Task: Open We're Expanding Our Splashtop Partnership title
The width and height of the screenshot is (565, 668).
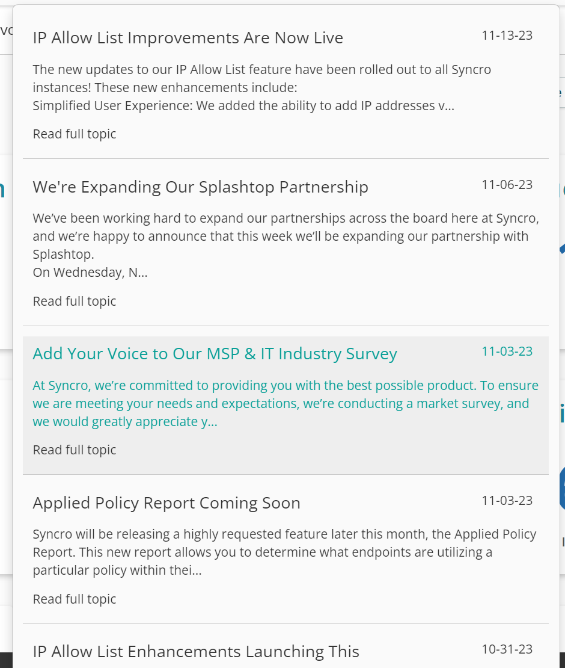Action: pyautogui.click(x=200, y=187)
